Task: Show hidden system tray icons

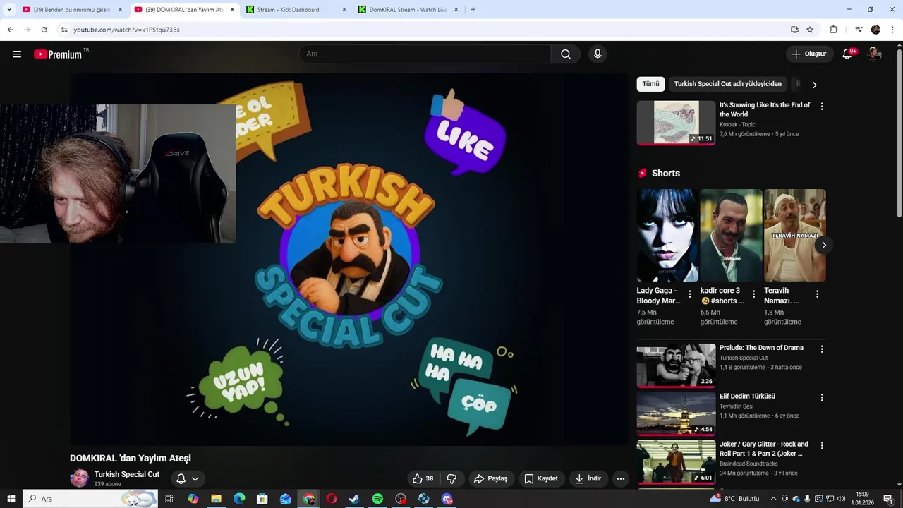Action: 772,499
